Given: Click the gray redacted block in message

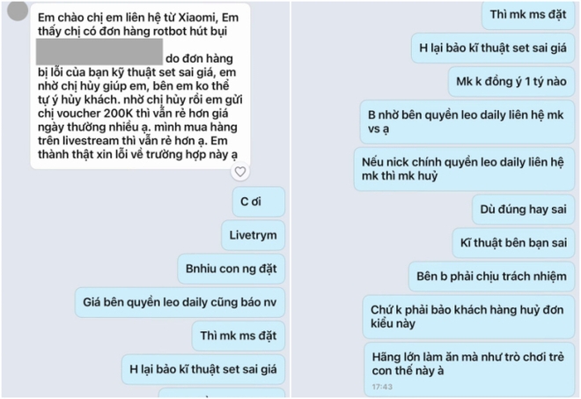Looking at the screenshot, I should [99, 52].
